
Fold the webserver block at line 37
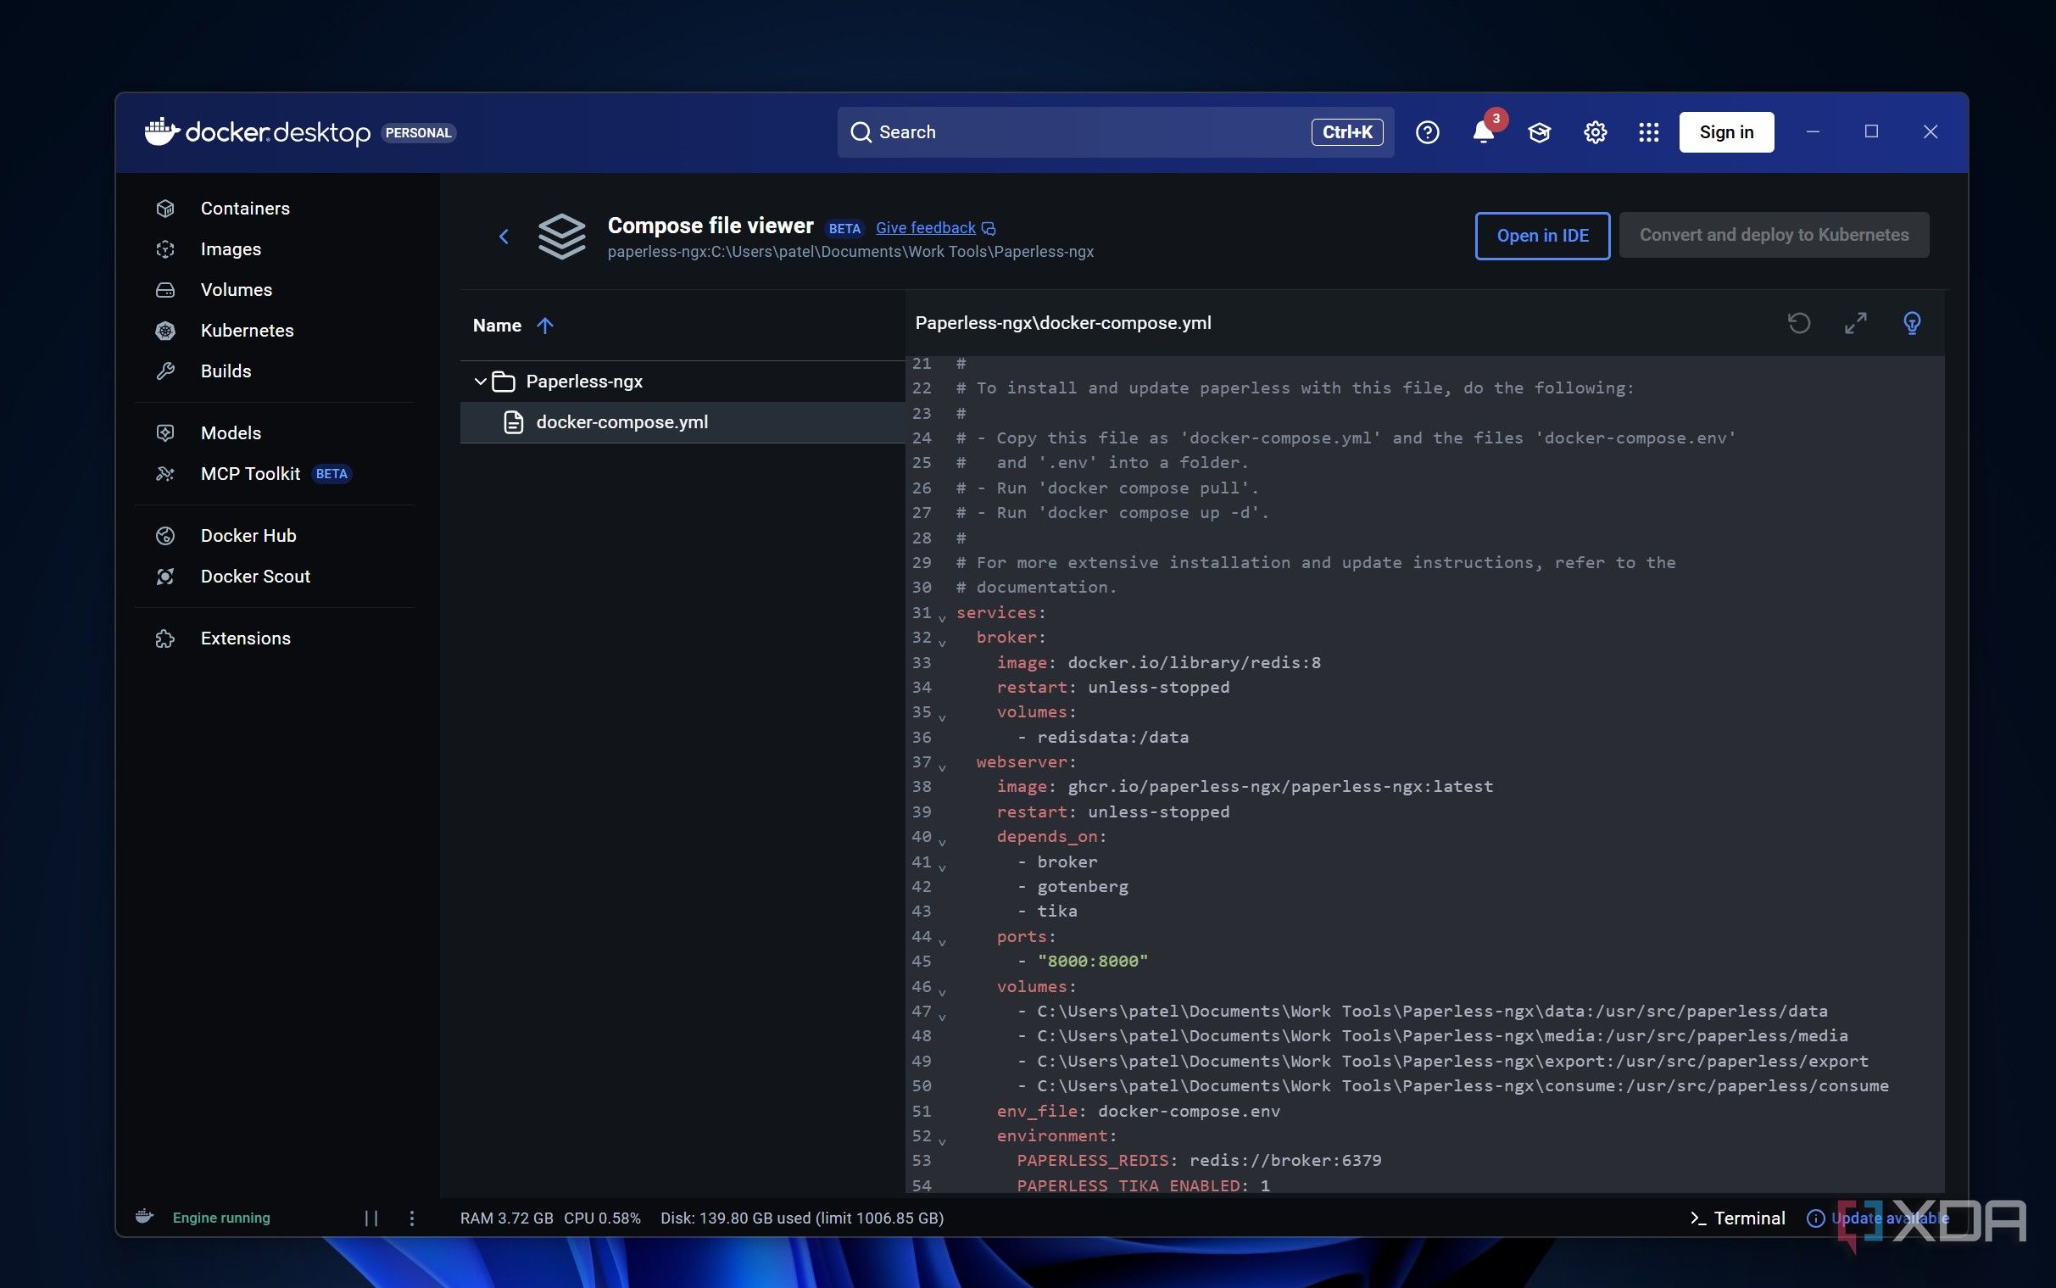pos(942,767)
